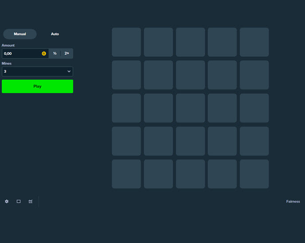Reveal the top-left grid tile

pos(126,42)
